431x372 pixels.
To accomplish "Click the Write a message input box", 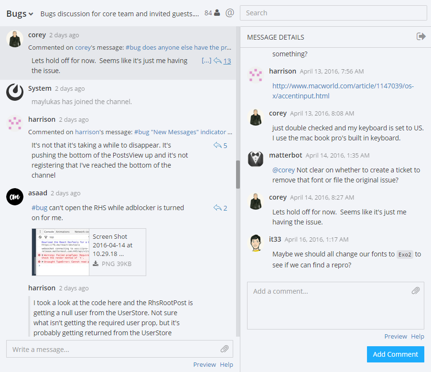I will 119,349.
